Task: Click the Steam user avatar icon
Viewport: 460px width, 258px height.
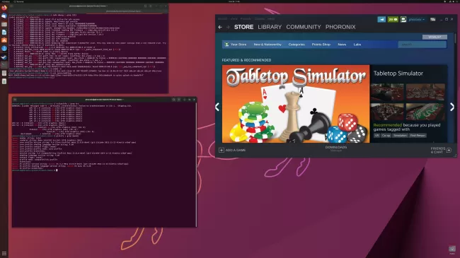Action: pyautogui.click(x=403, y=19)
